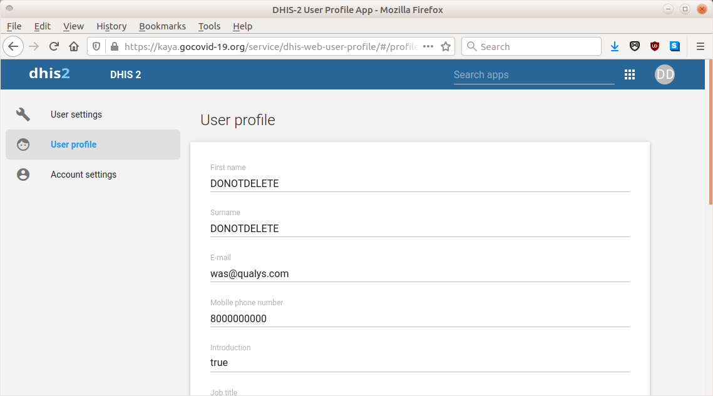713x396 pixels.
Task: Click the dhis2 logo link
Action: coord(49,73)
